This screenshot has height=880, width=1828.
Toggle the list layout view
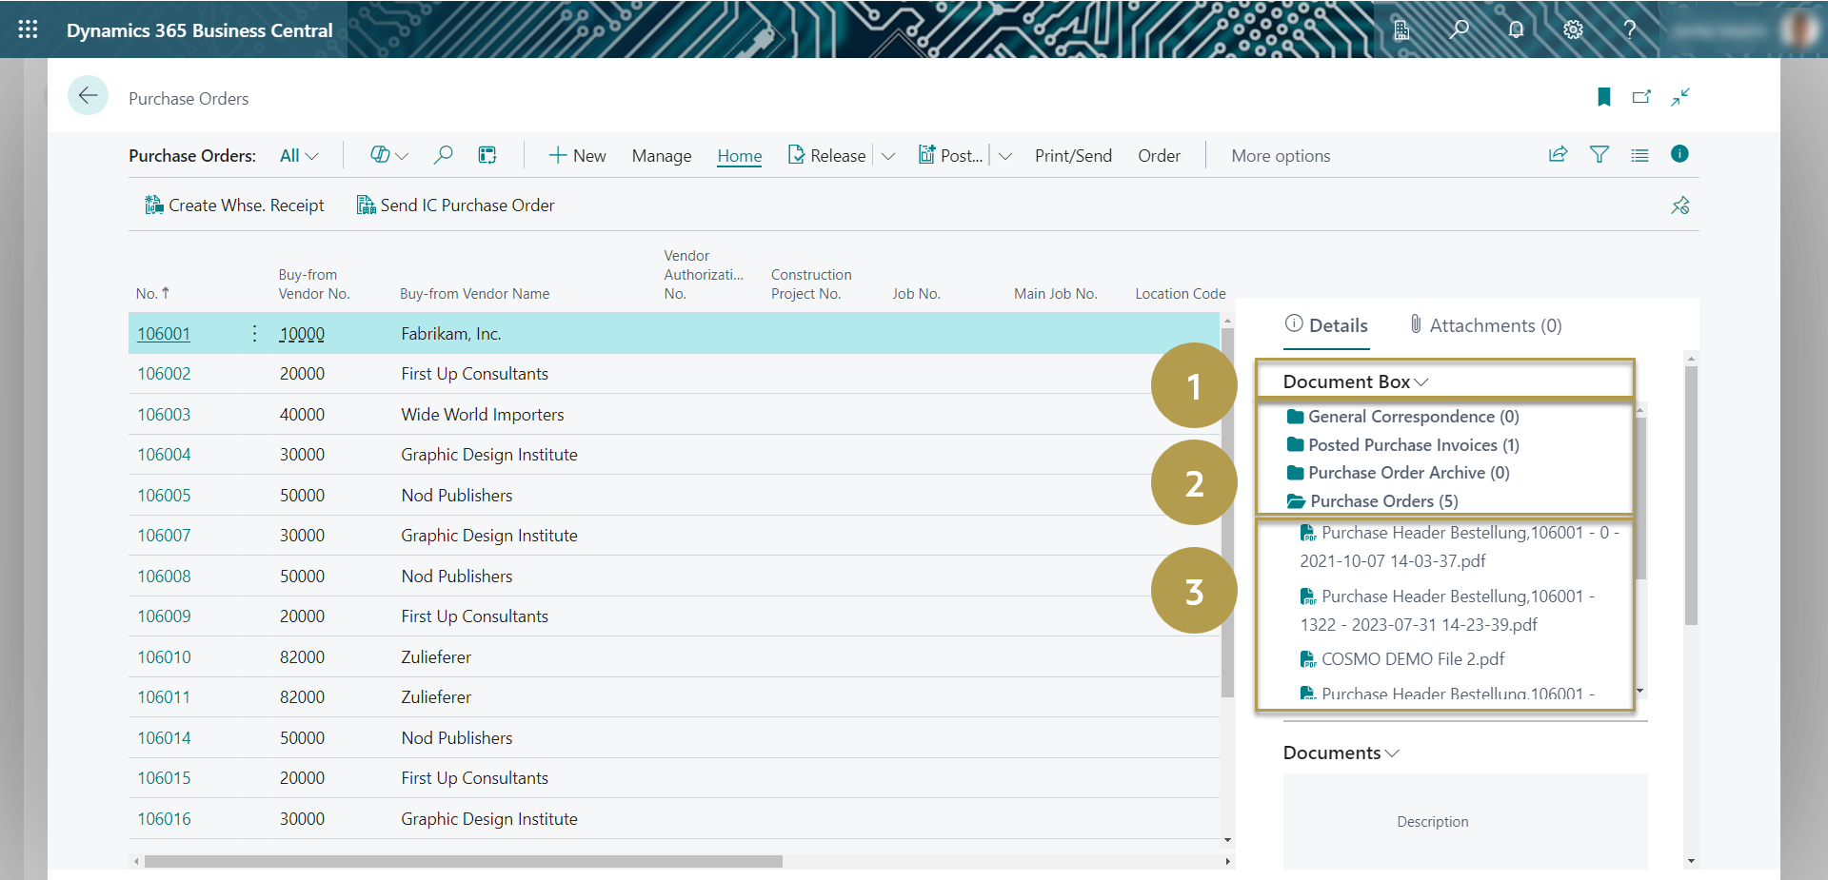(1639, 155)
